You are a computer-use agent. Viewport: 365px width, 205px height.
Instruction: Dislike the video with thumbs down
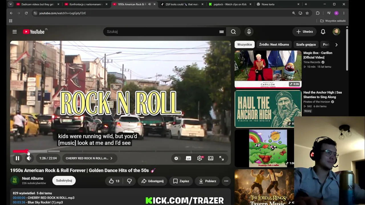(x=129, y=181)
